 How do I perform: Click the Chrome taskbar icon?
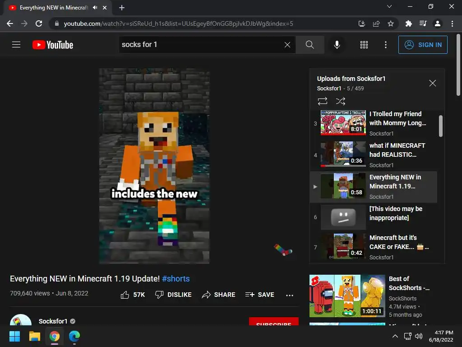tap(55, 336)
